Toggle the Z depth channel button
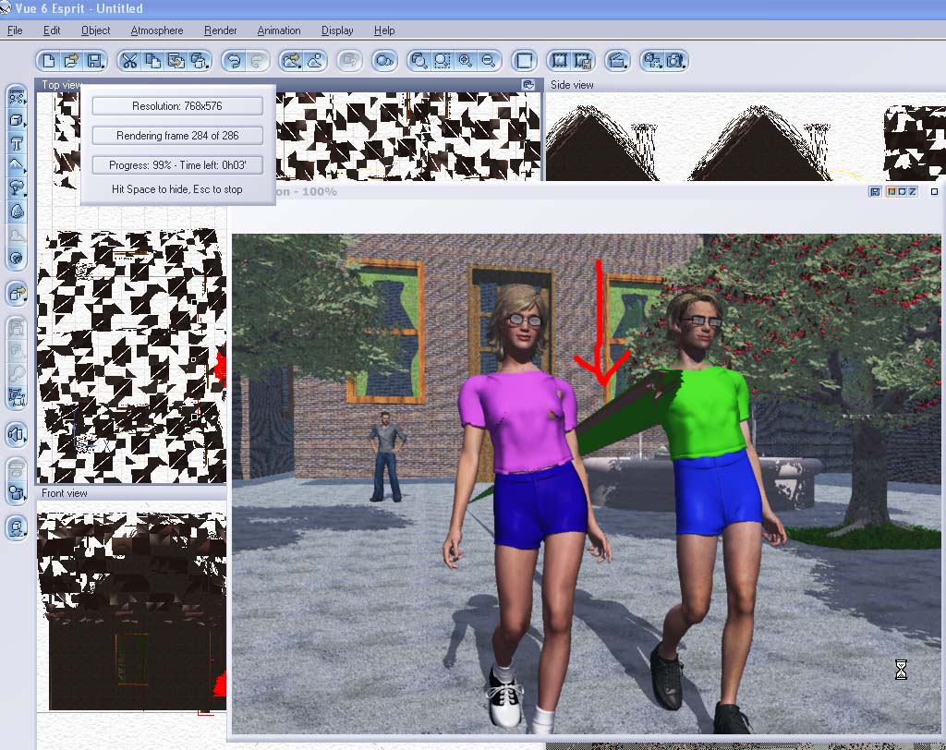 coord(911,192)
